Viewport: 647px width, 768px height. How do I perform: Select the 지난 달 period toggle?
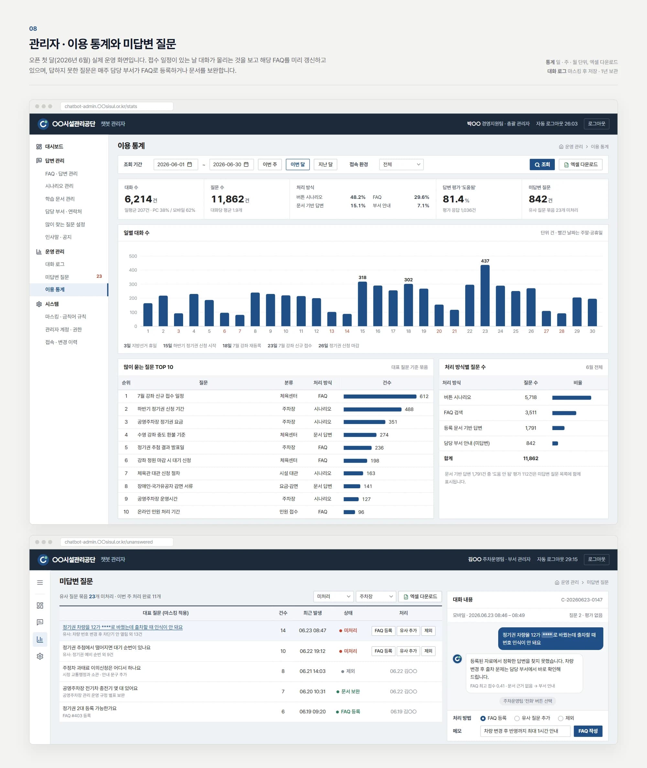pos(325,164)
